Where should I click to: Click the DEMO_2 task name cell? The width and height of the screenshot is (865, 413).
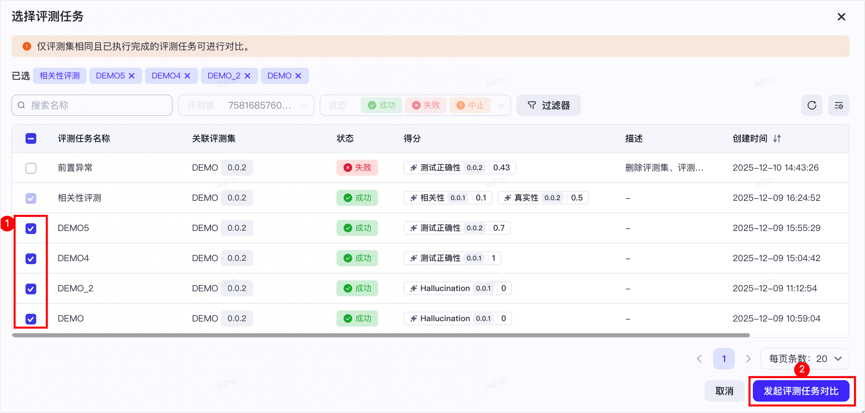pos(75,288)
